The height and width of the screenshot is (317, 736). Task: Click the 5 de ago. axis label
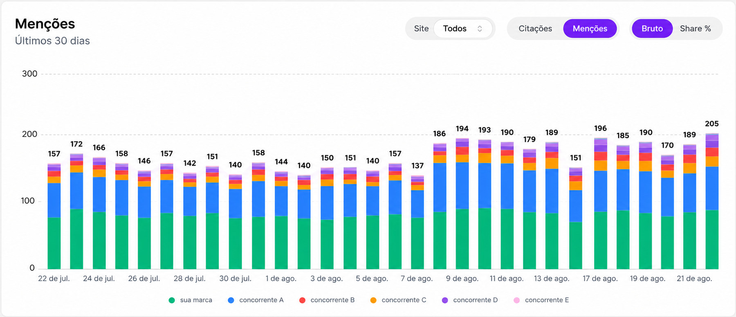click(x=372, y=279)
